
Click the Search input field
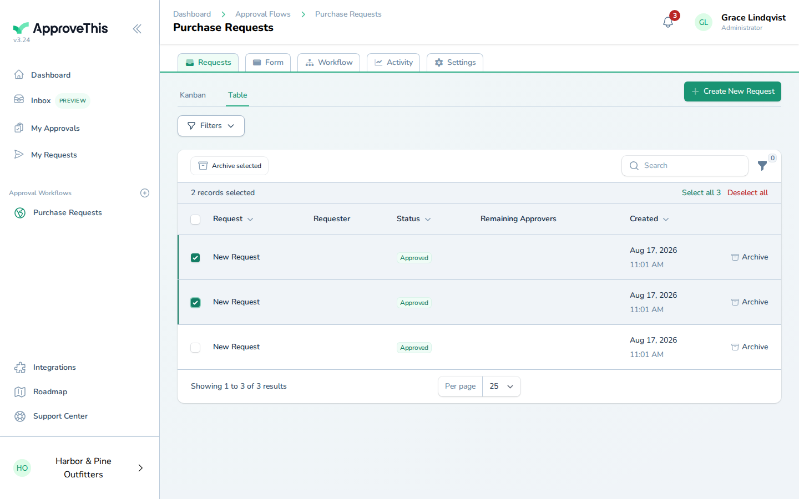click(x=685, y=166)
